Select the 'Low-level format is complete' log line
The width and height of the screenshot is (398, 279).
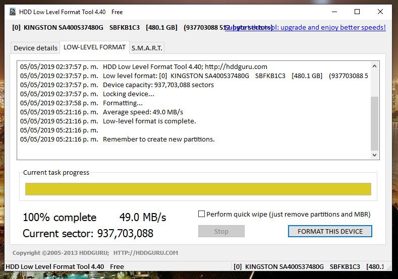click(149, 121)
